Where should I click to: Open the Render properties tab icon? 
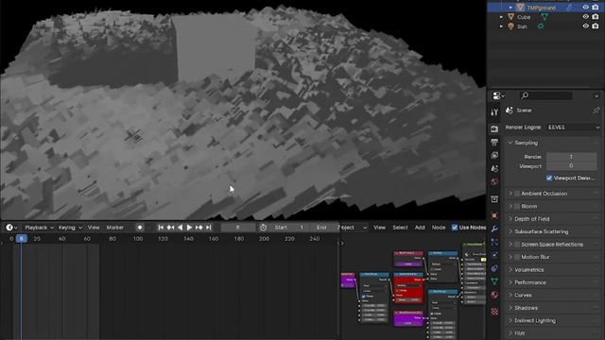pos(494,128)
